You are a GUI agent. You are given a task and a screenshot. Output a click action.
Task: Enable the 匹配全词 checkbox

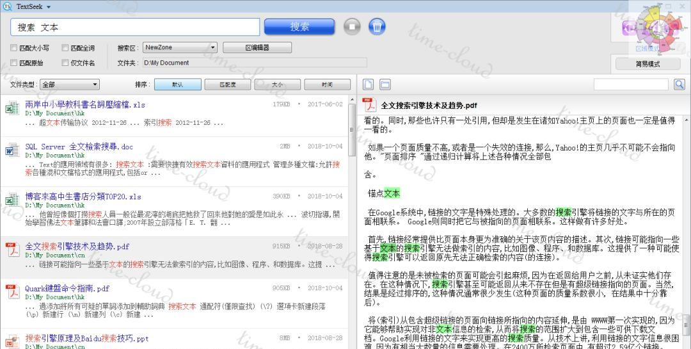[65, 47]
